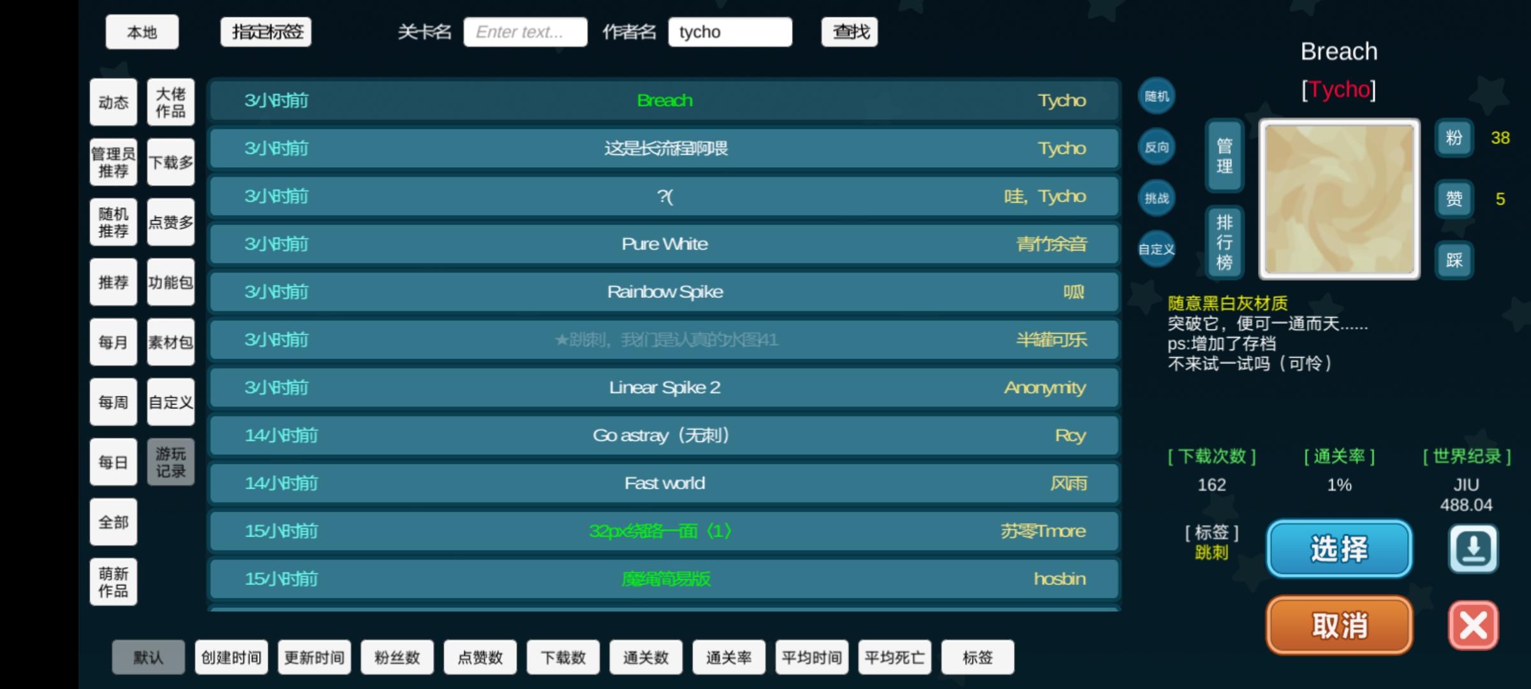
Task: Sort levels by 通关率
Action: click(729, 657)
